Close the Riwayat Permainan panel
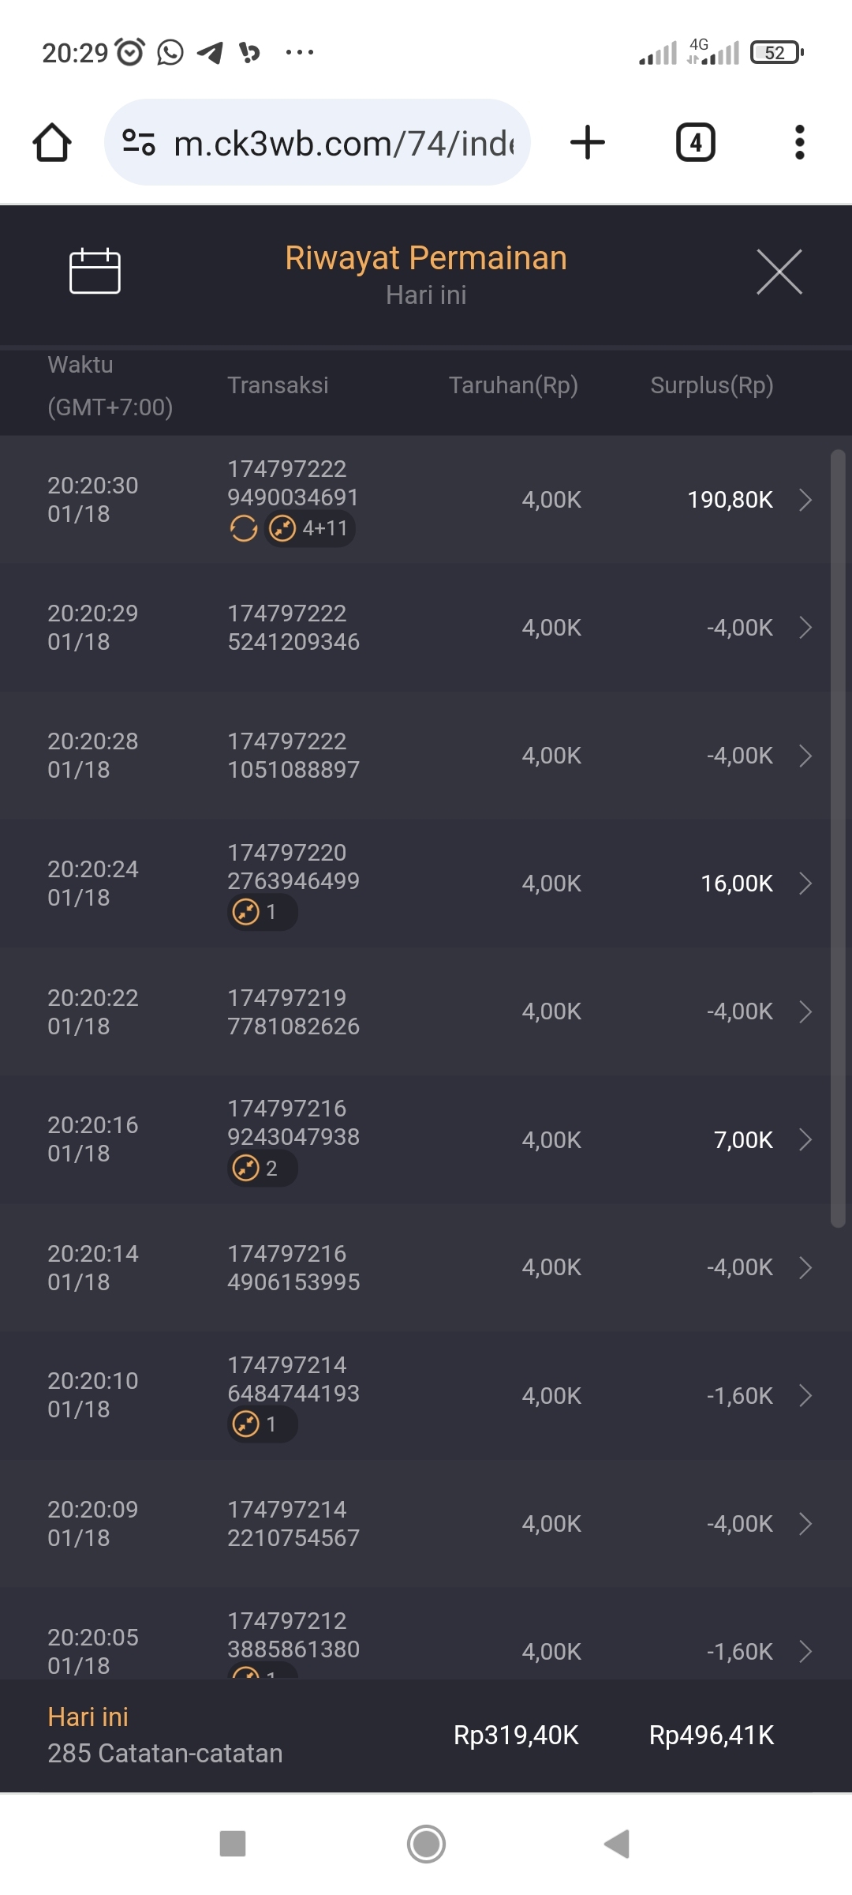The height and width of the screenshot is (1895, 852). 779,272
